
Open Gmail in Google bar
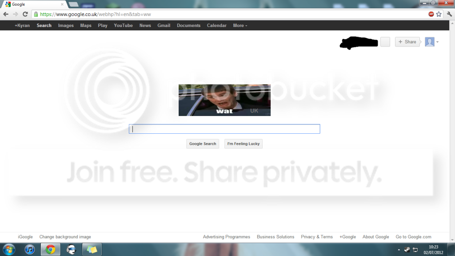click(164, 25)
